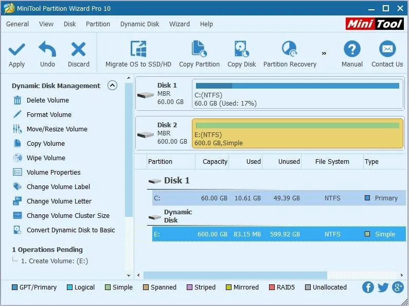Click horizontal scrollbar right arrow
This screenshot has height=306, width=409.
(402, 275)
